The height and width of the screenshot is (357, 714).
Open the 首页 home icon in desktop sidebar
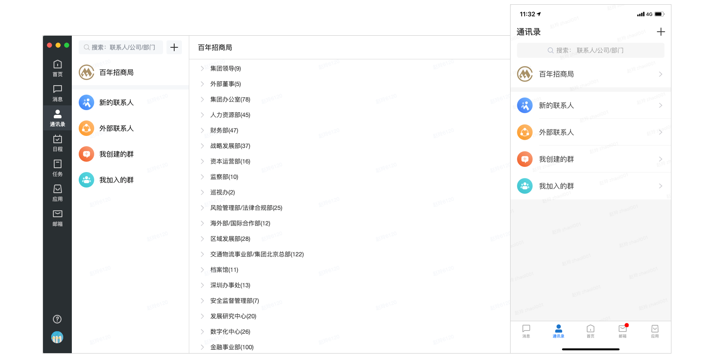57,68
